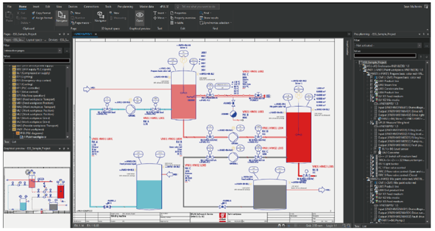Close the open diagram document tab
The image size is (435, 231).
95,34
